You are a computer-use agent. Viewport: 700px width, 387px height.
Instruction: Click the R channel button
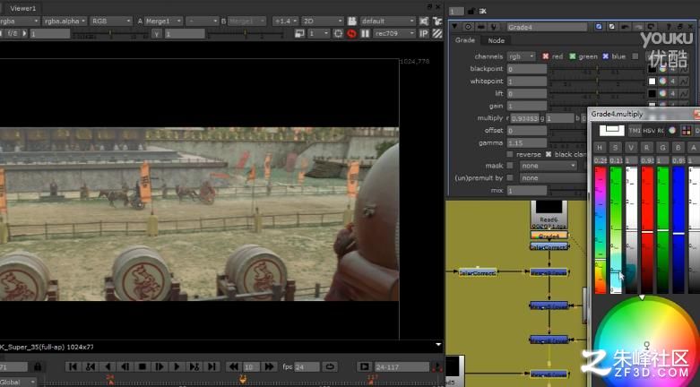point(646,147)
